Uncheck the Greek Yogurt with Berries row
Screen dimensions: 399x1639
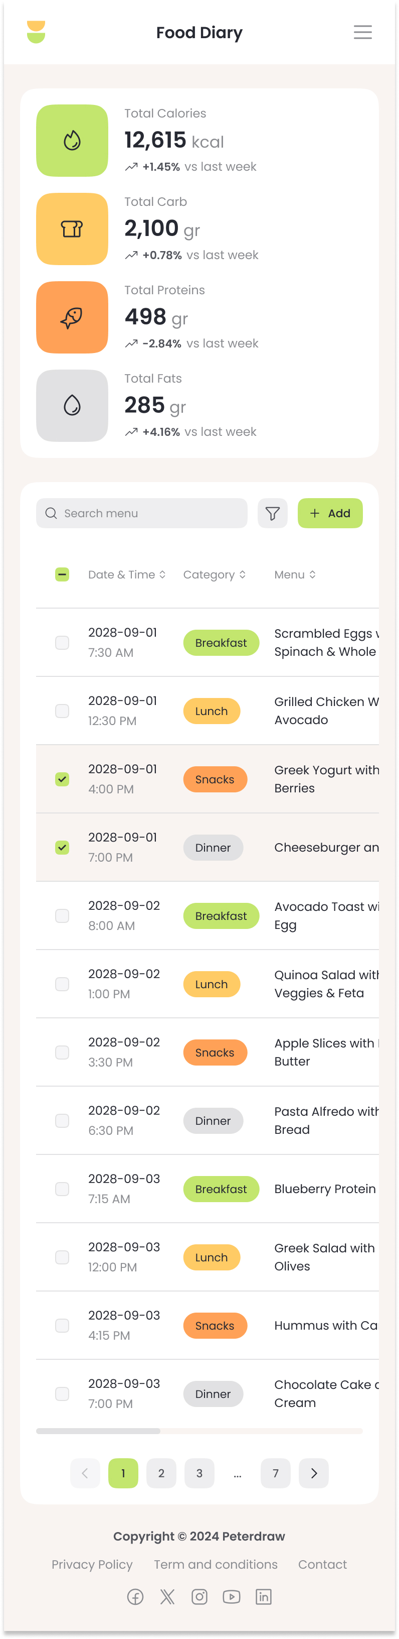62,779
